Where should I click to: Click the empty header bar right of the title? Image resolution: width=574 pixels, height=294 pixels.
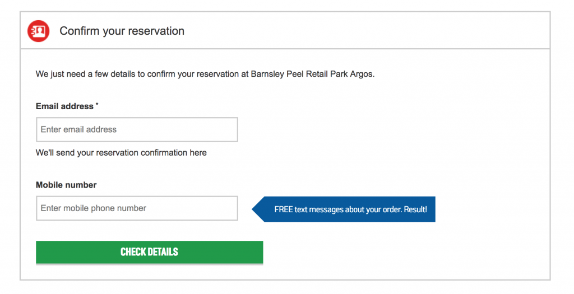pos(366,31)
